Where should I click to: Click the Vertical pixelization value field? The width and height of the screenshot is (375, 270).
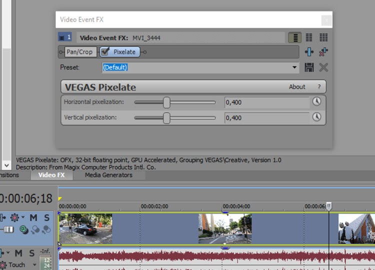[x=266, y=118]
